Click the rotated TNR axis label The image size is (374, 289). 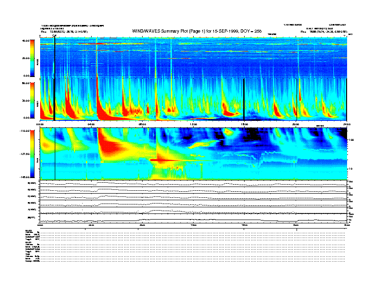pyautogui.click(x=37, y=161)
